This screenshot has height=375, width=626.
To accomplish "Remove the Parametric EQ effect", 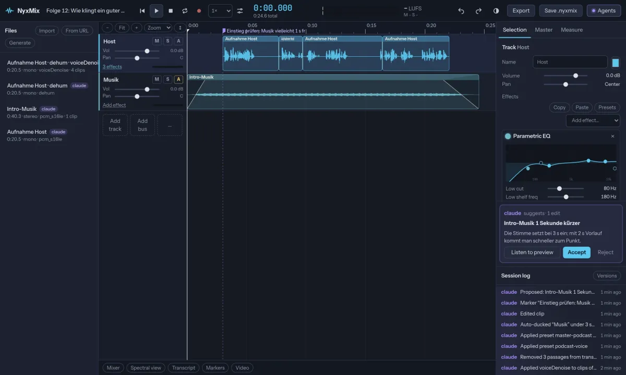I will point(613,136).
